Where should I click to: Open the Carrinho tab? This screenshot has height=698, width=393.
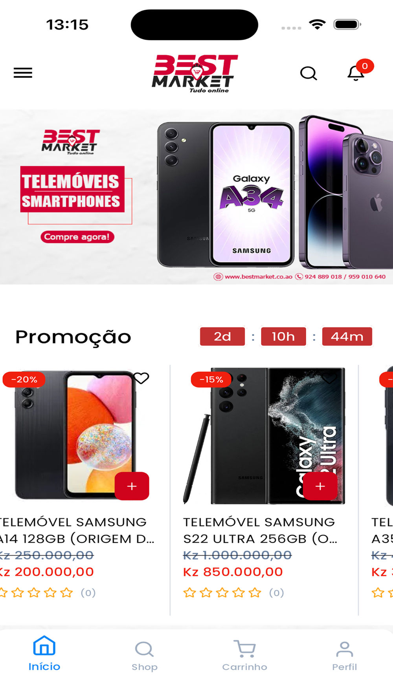244,656
